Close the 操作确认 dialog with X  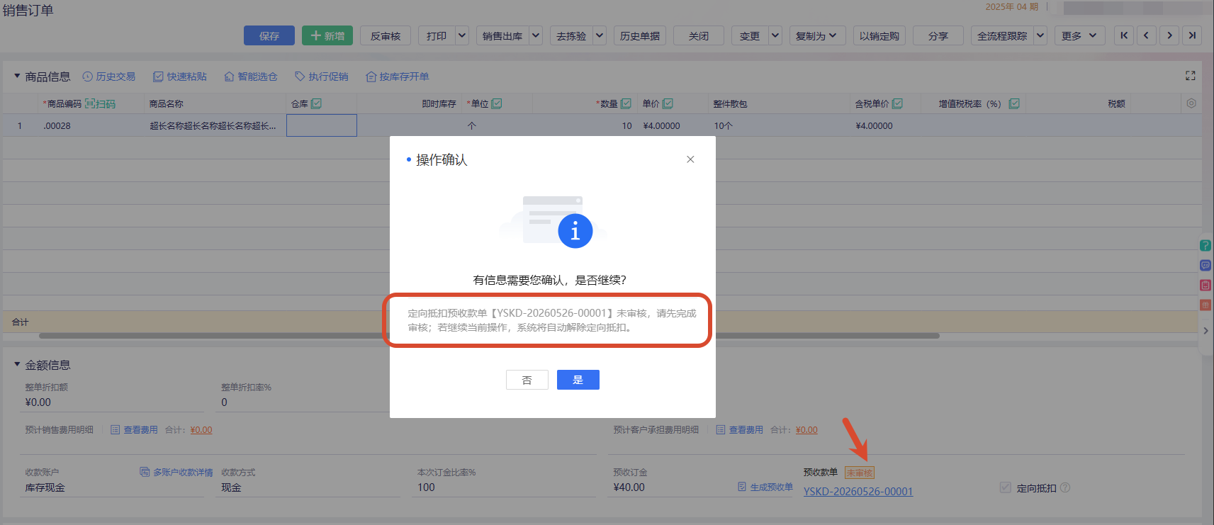point(690,159)
